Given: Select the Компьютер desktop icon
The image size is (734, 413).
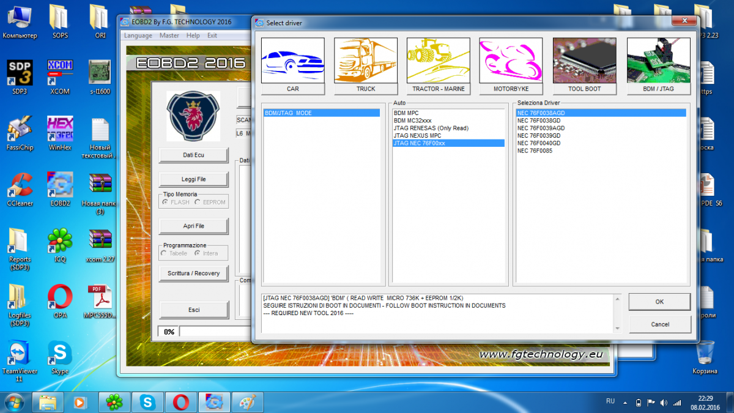Looking at the screenshot, I should (20, 21).
